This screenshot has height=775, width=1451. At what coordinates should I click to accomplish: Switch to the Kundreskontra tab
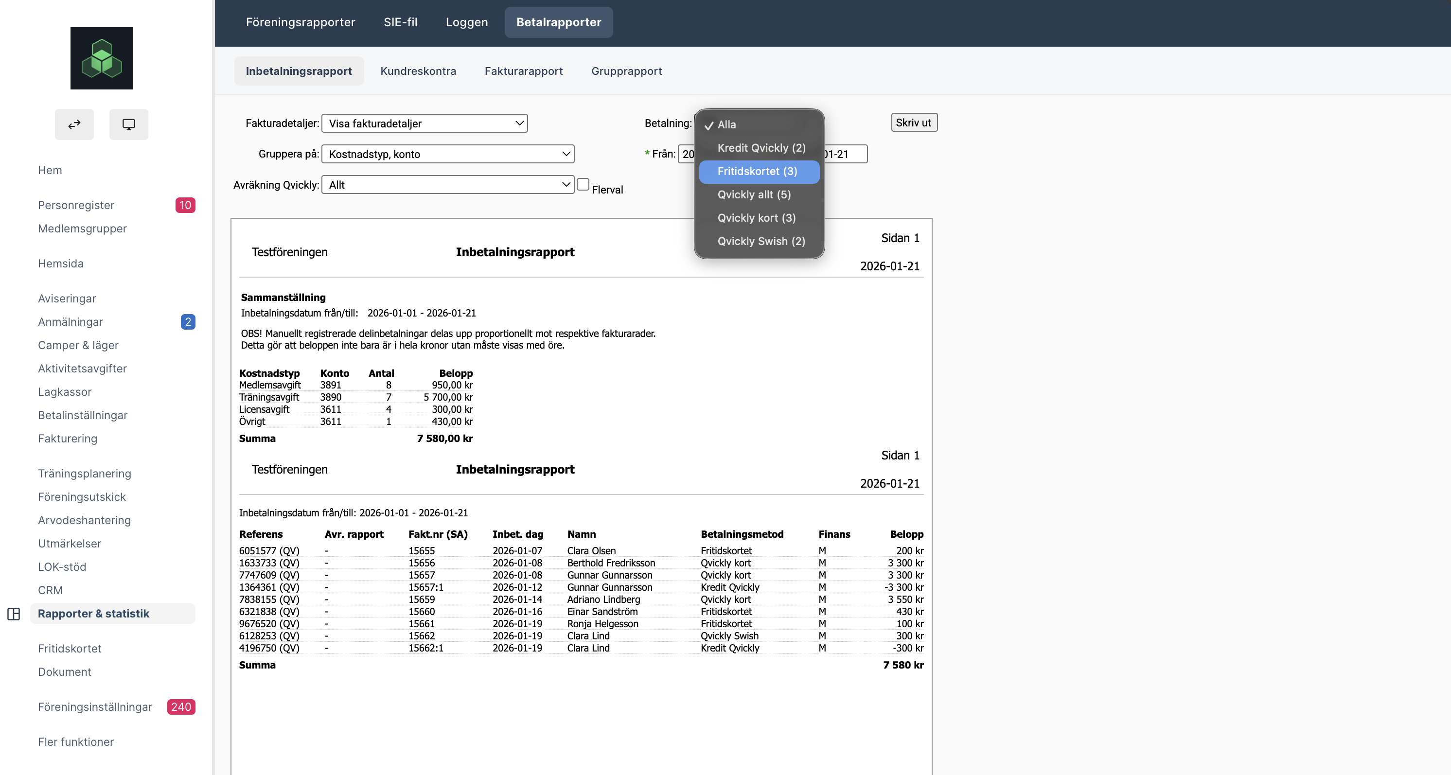coord(418,71)
